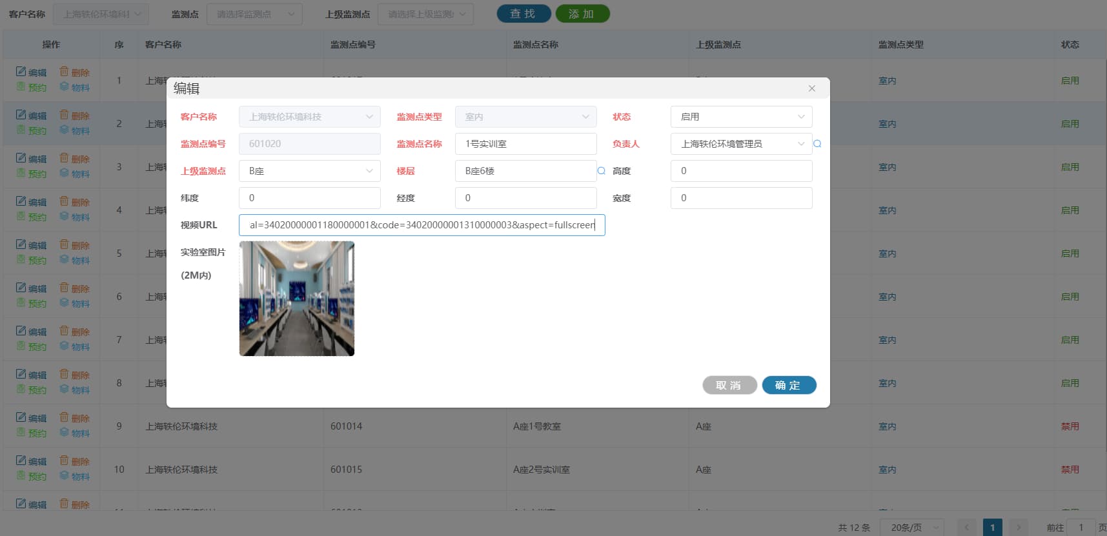Click the 高度 input field

[x=742, y=171]
